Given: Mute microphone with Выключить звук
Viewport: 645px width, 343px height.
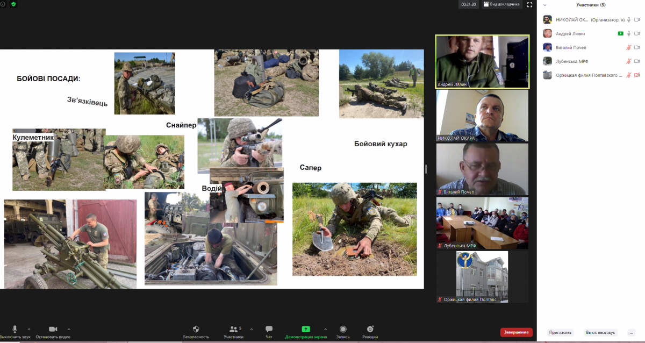Looking at the screenshot, I should coord(15,329).
